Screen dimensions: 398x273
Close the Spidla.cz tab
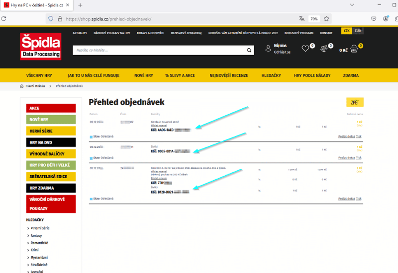point(68,5)
